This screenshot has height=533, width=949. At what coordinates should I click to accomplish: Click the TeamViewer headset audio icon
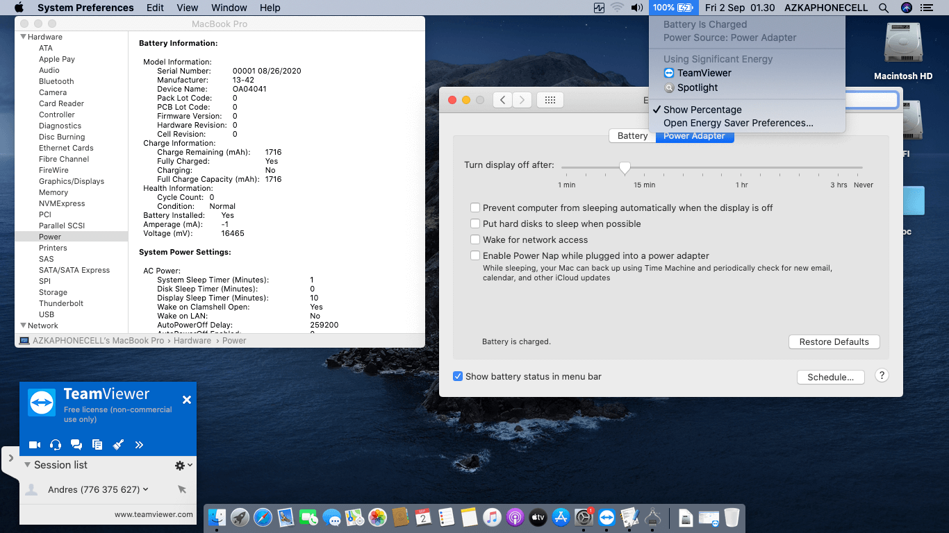click(x=56, y=445)
